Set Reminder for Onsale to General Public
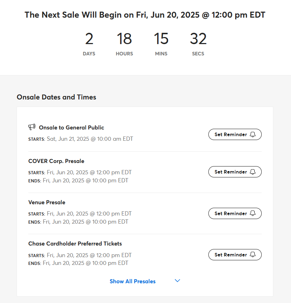The image size is (291, 303). click(235, 134)
